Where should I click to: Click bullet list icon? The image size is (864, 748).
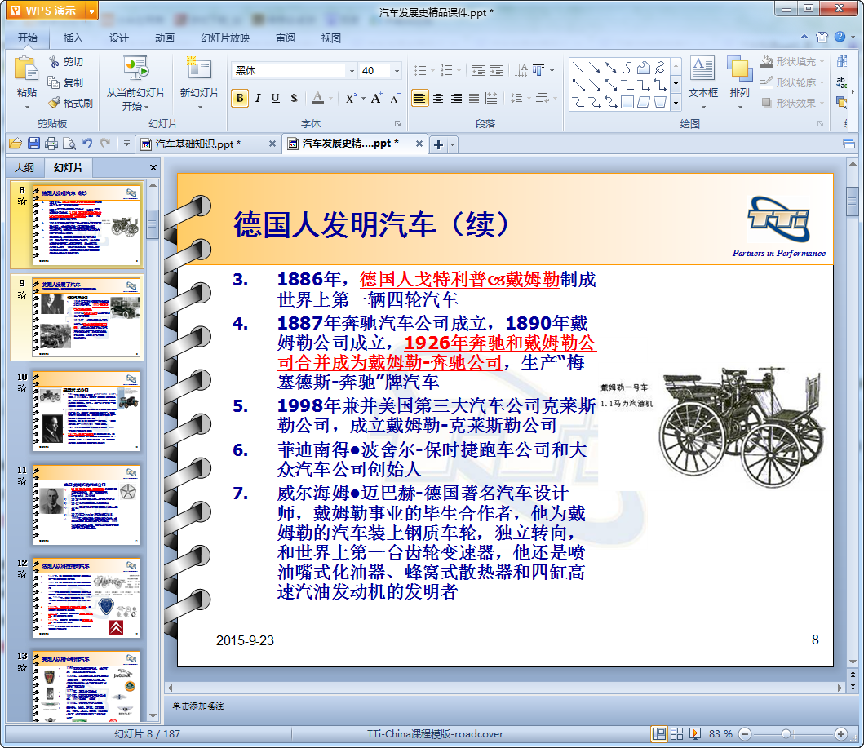tap(420, 70)
